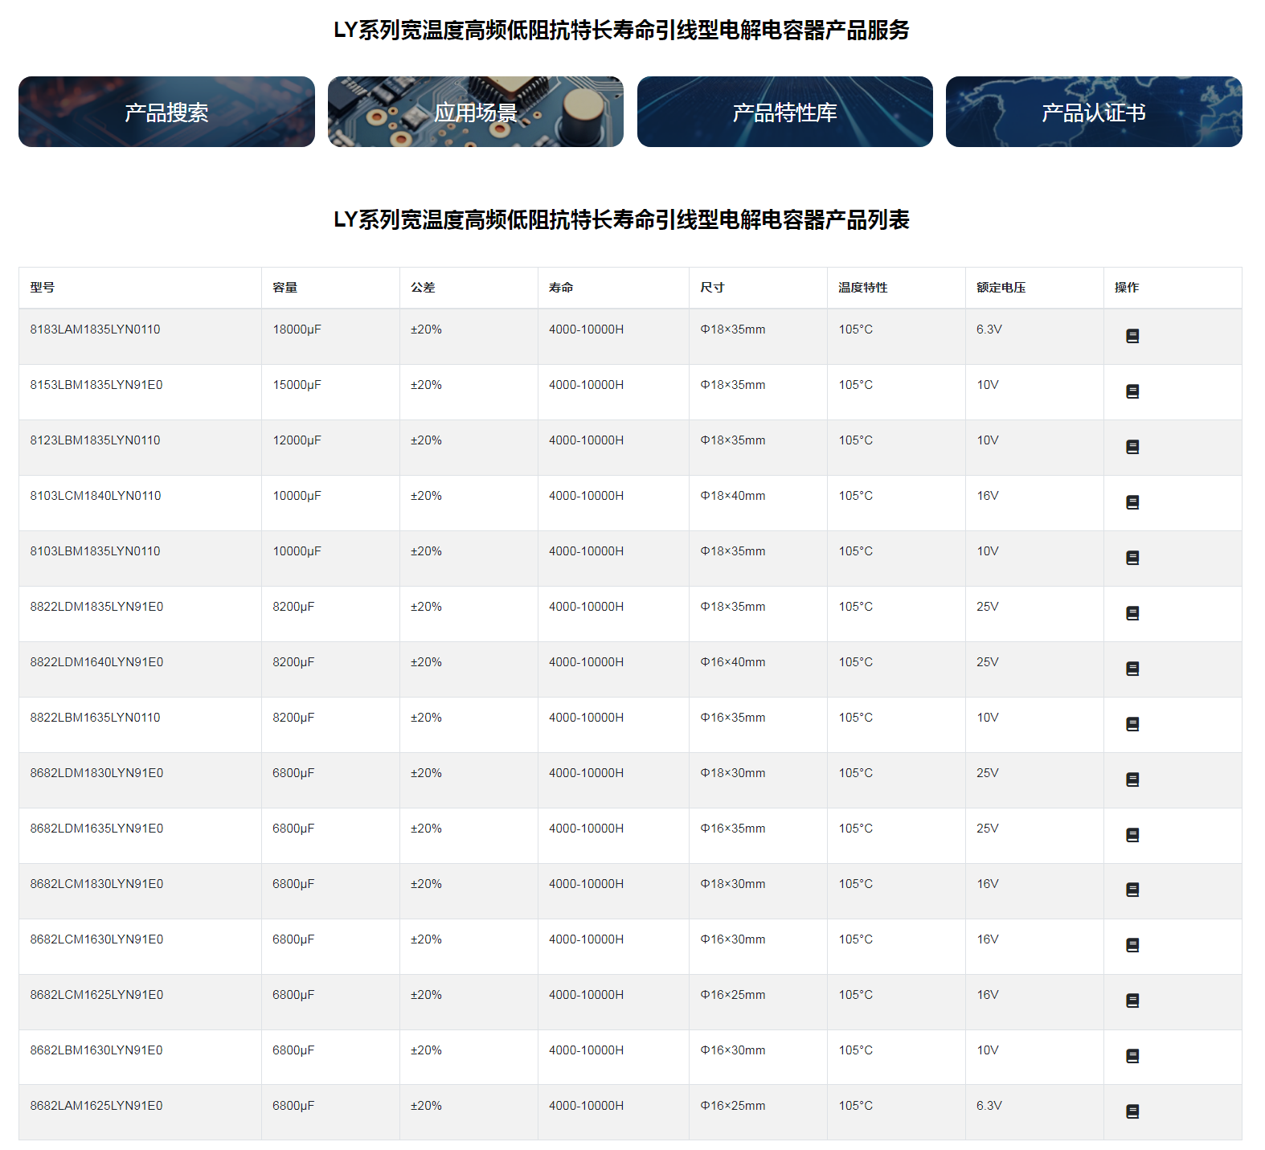Click book icon in 8153LBM1835LYN91E0 row
The height and width of the screenshot is (1150, 1265).
1132,391
